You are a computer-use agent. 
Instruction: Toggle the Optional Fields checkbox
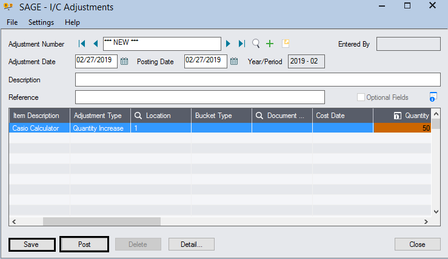point(361,97)
